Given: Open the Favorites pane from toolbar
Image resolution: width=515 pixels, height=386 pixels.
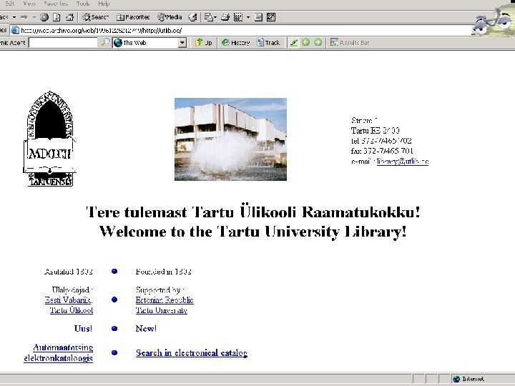Looking at the screenshot, I should [x=133, y=17].
